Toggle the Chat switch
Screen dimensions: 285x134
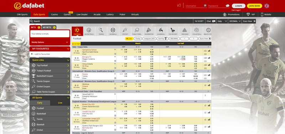click(x=213, y=21)
